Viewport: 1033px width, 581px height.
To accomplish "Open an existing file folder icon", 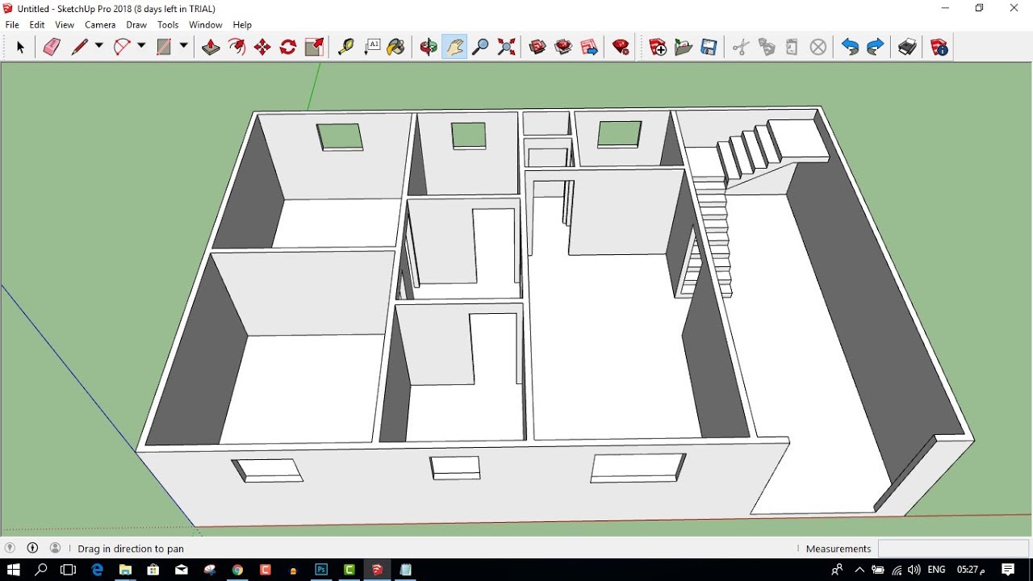I will pos(684,48).
